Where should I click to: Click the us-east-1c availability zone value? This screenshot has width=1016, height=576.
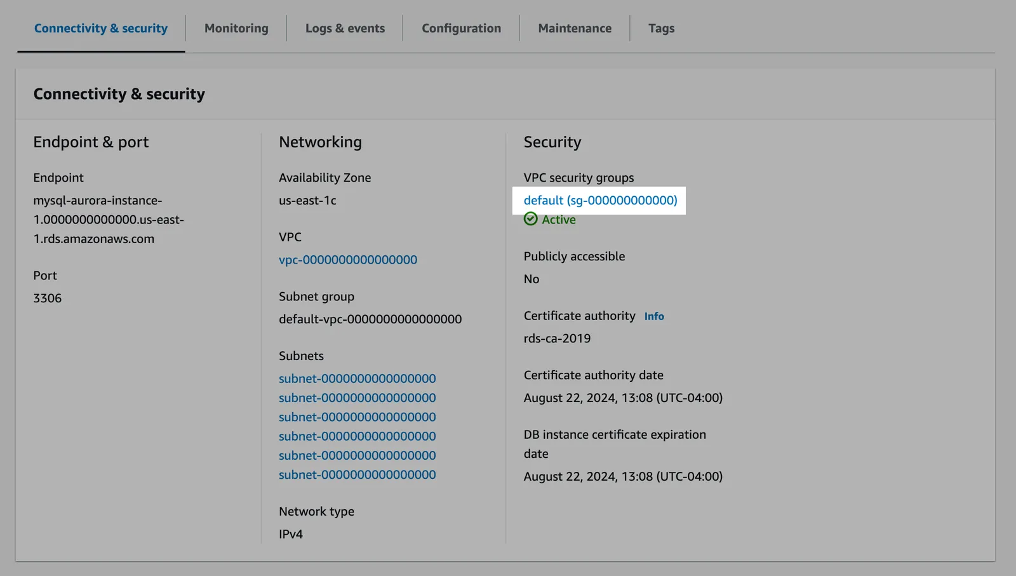point(307,200)
